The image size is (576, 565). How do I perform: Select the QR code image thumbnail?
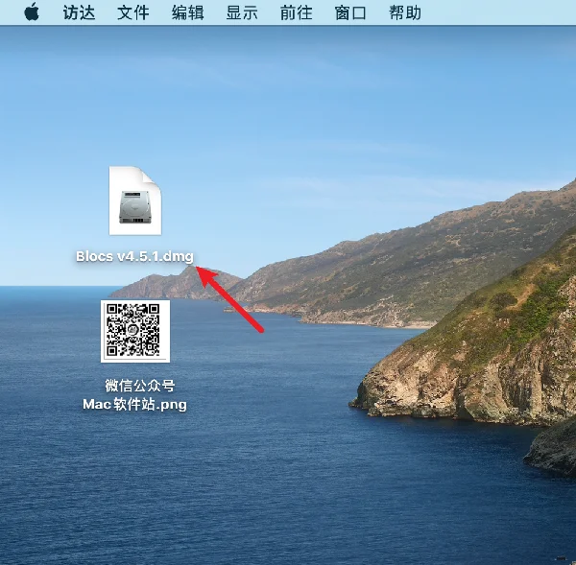pos(135,331)
